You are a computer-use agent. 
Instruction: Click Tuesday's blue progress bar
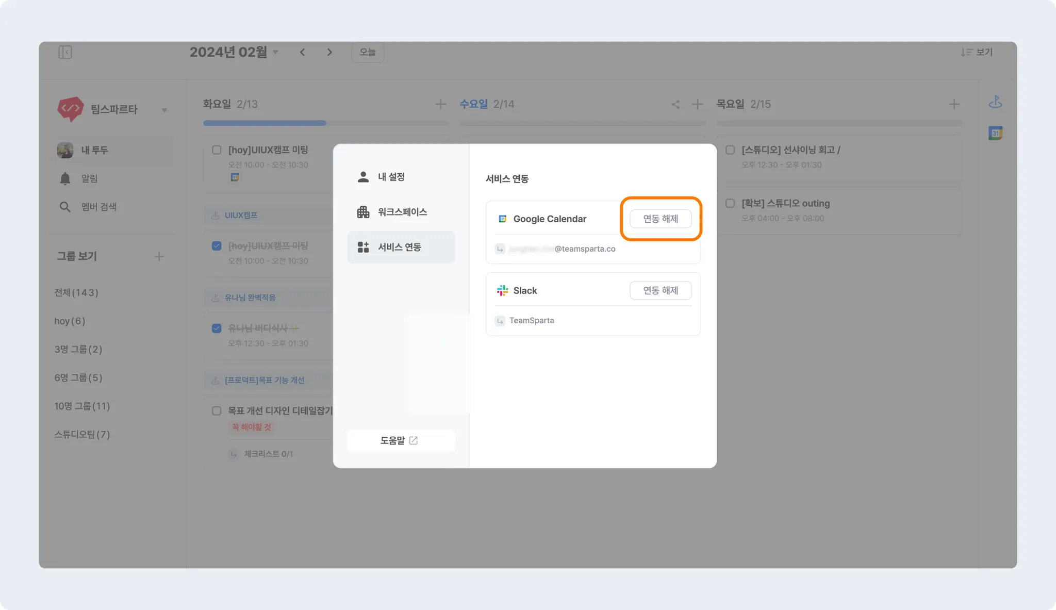(265, 123)
